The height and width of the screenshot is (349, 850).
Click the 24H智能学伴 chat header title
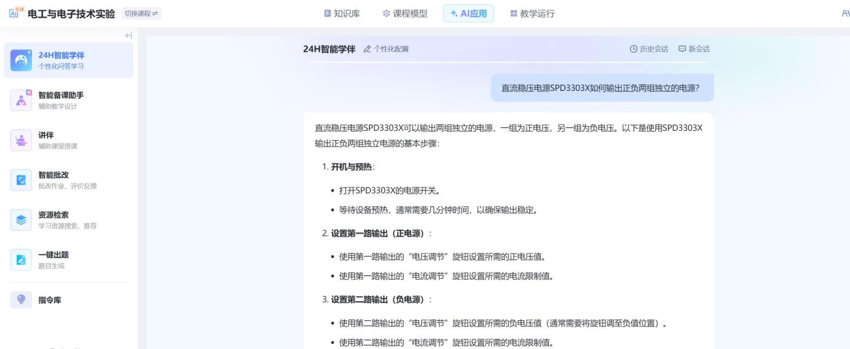point(329,49)
